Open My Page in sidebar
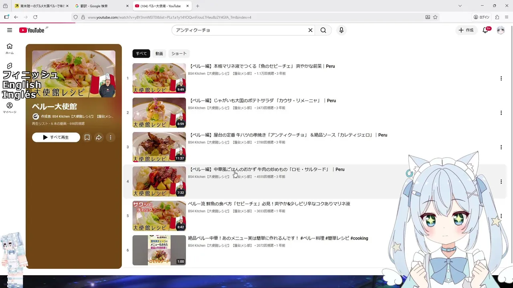 (10, 108)
